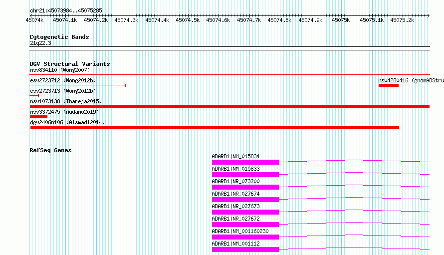The width and height of the screenshot is (444, 255).
Task: Click the 45075.1k ruler tick label
Action: (x=372, y=20)
